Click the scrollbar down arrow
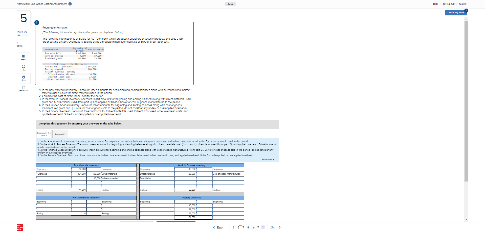This screenshot has height=232, width=485. [x=466, y=219]
